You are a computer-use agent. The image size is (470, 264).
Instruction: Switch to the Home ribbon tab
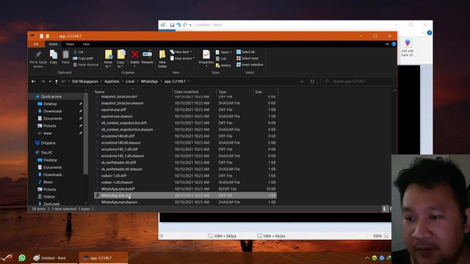(x=53, y=44)
